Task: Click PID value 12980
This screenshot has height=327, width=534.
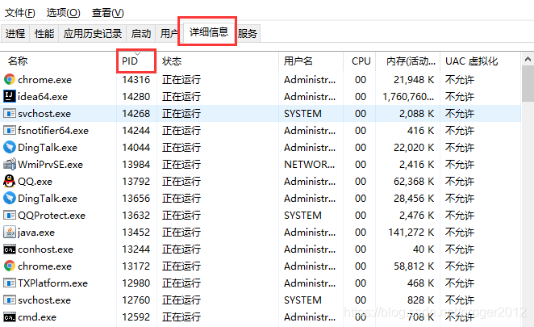Action: (x=136, y=283)
